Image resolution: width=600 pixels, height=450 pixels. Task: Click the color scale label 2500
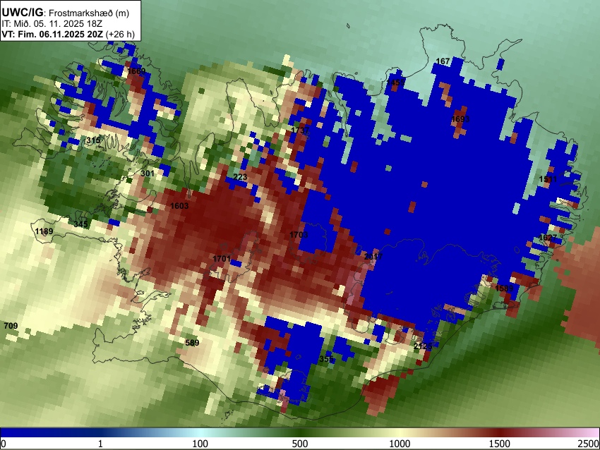pos(589,444)
